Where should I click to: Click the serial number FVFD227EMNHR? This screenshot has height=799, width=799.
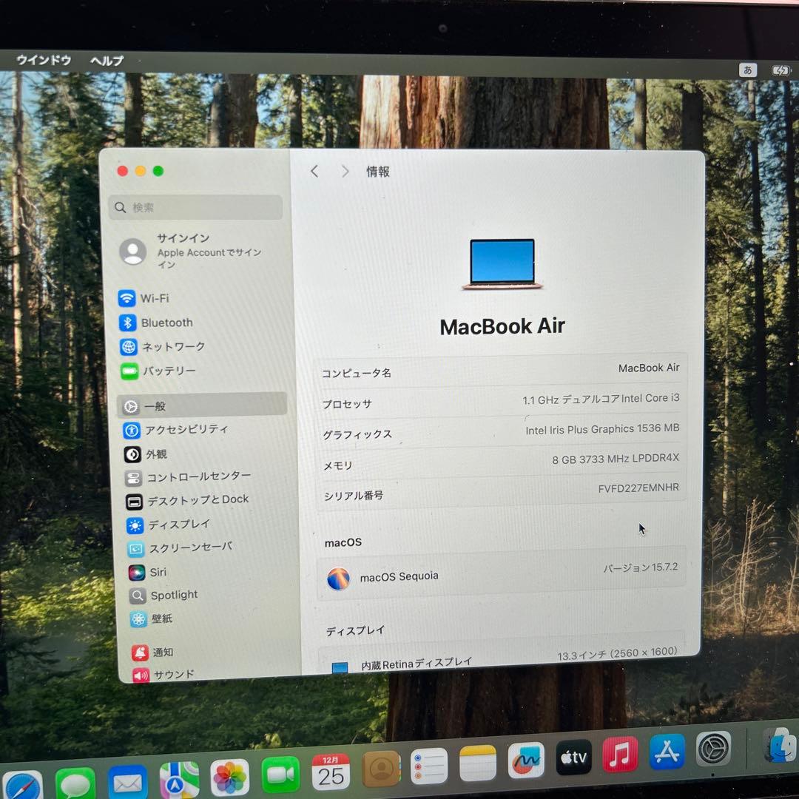tap(638, 488)
